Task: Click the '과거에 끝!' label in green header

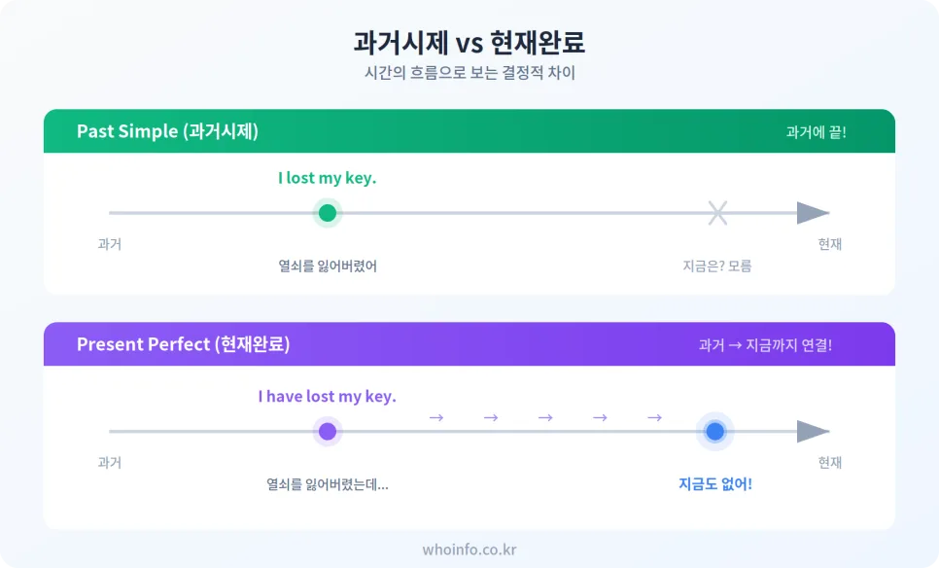Action: pos(817,132)
